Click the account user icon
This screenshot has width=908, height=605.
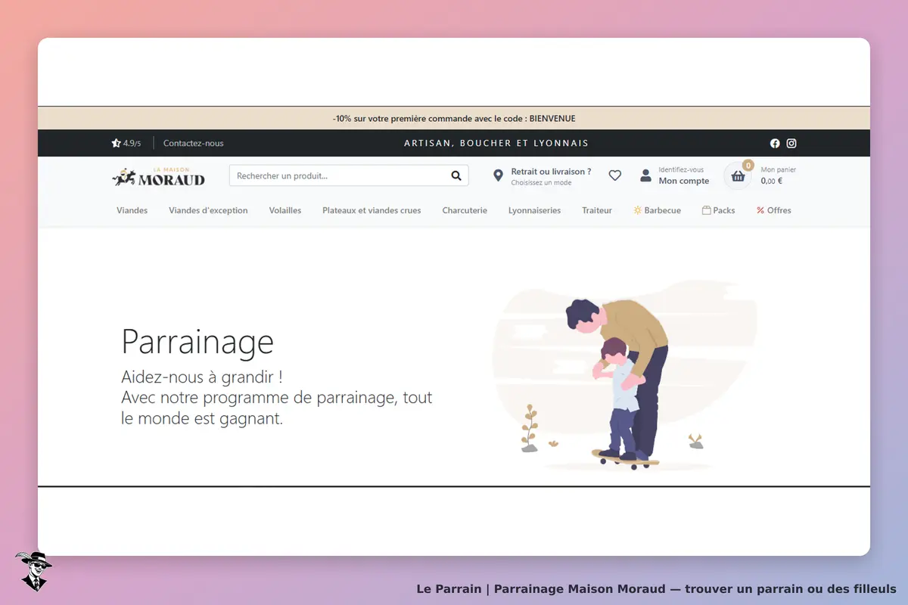tap(645, 175)
